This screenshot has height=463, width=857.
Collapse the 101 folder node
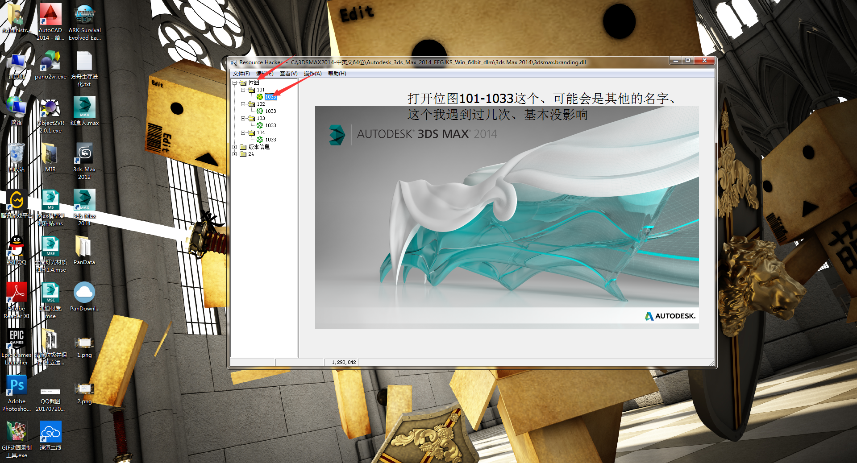point(243,90)
